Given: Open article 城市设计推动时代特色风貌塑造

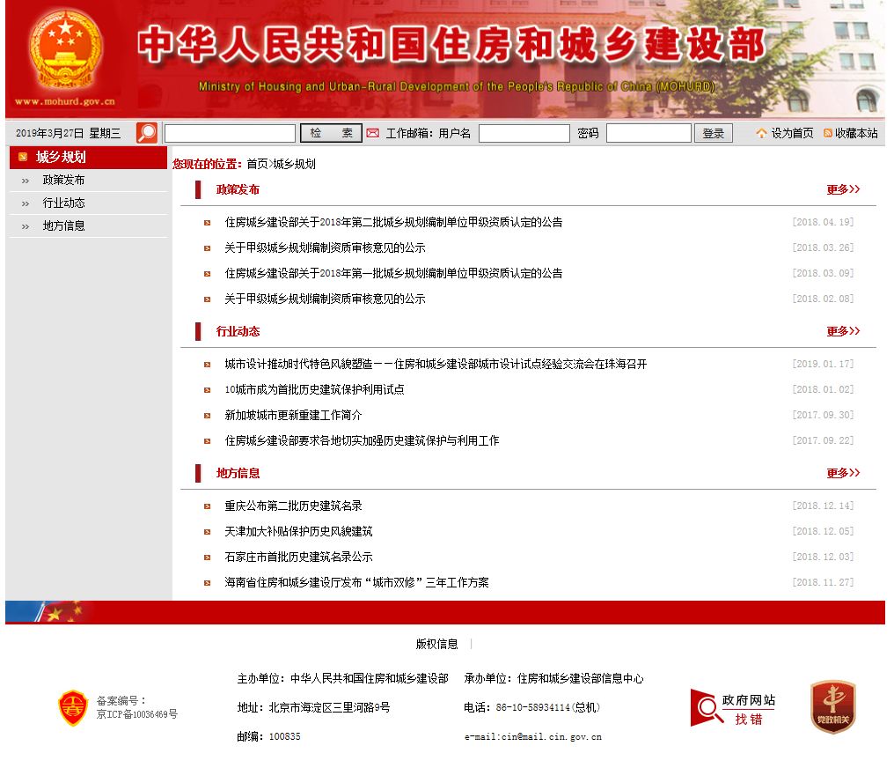Looking at the screenshot, I should tap(436, 364).
